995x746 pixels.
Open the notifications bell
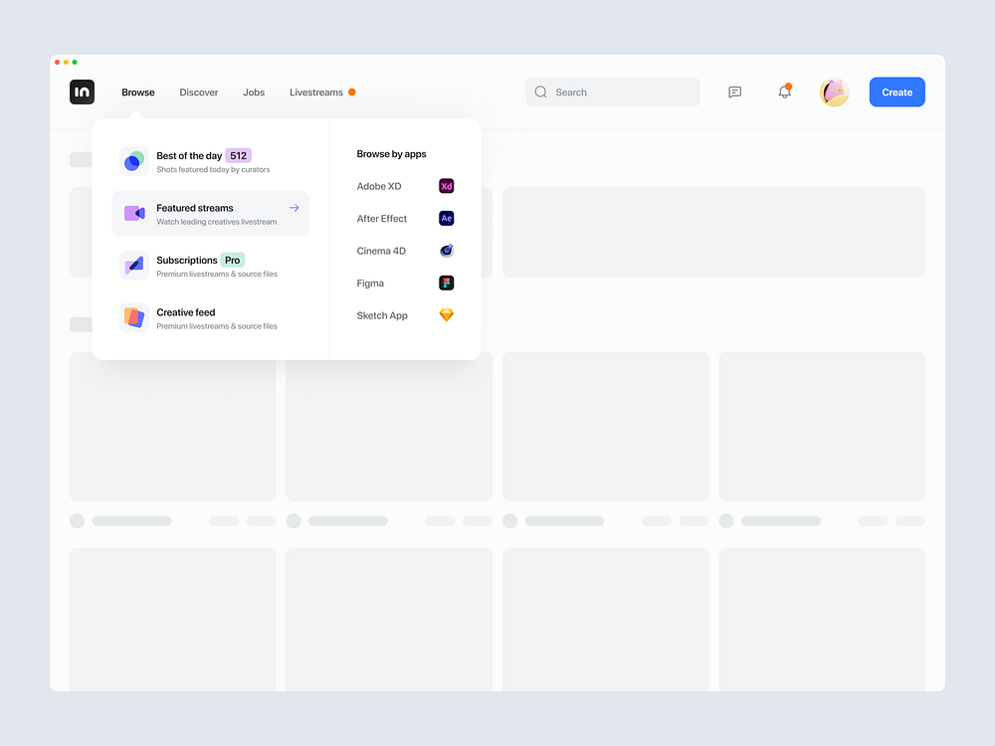tap(785, 92)
